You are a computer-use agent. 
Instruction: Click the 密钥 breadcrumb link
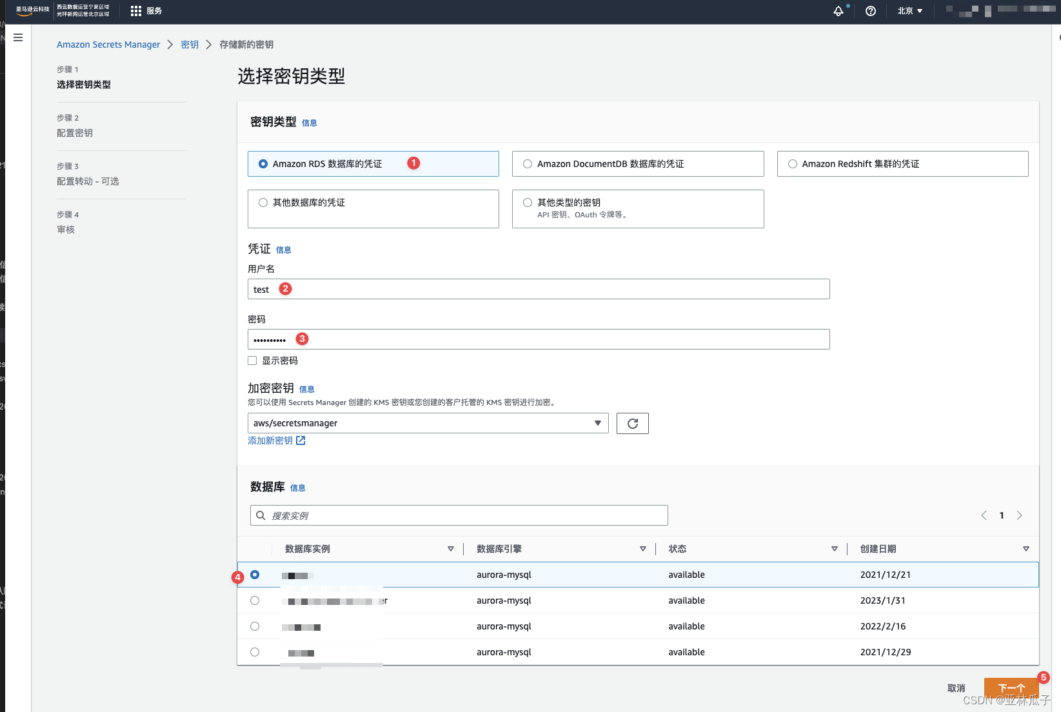pyautogui.click(x=190, y=44)
